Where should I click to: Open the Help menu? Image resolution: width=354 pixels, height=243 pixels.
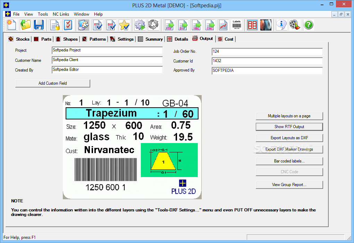(x=99, y=14)
